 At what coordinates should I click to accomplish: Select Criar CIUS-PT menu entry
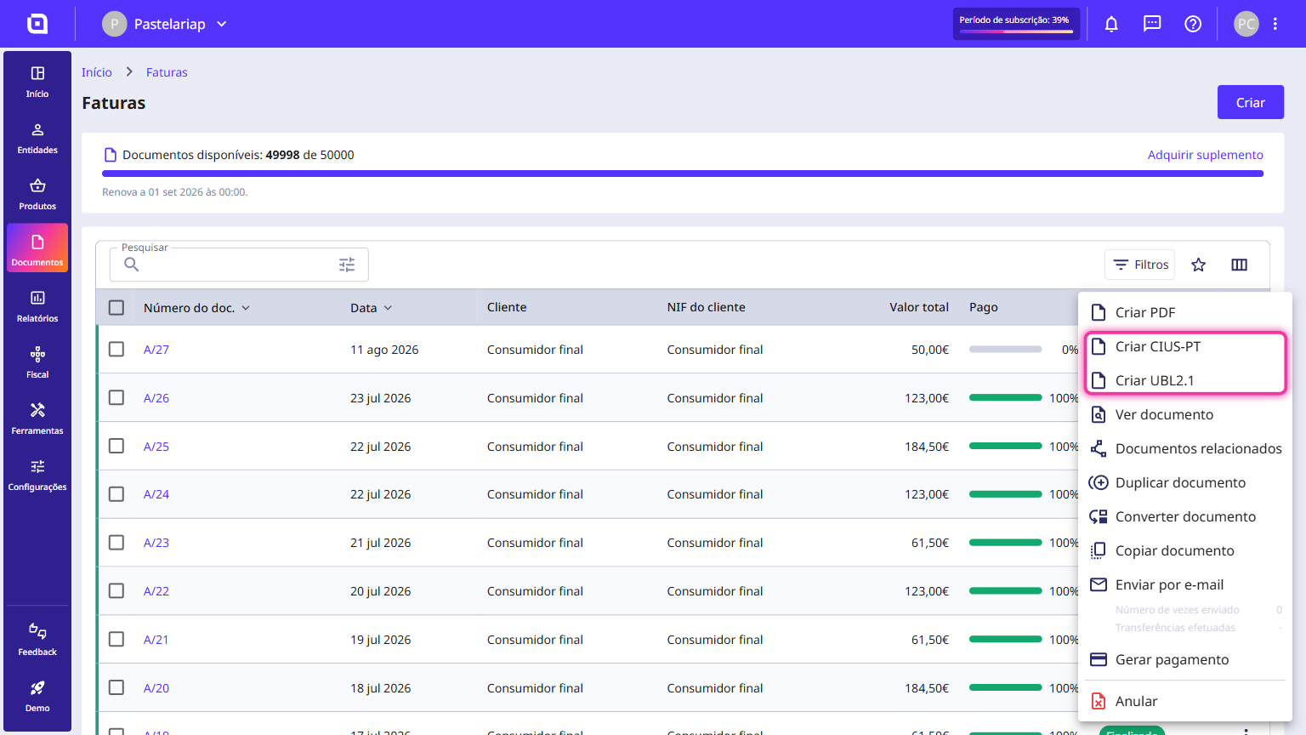[1185, 346]
